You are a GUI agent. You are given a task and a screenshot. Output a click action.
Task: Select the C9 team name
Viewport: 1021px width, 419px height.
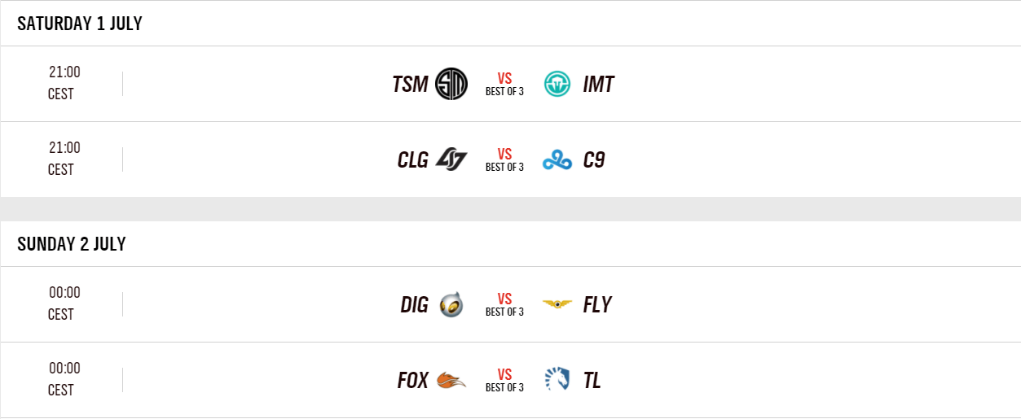point(594,160)
